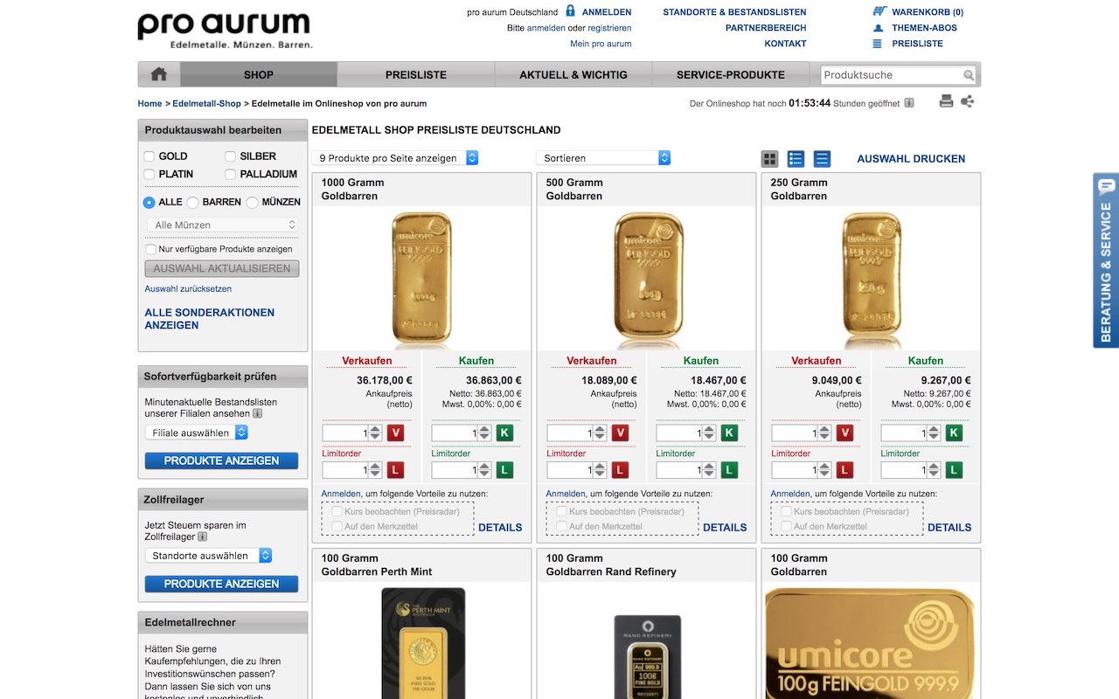Select the MÜNZEN radio button
1119x699 pixels.
click(253, 202)
